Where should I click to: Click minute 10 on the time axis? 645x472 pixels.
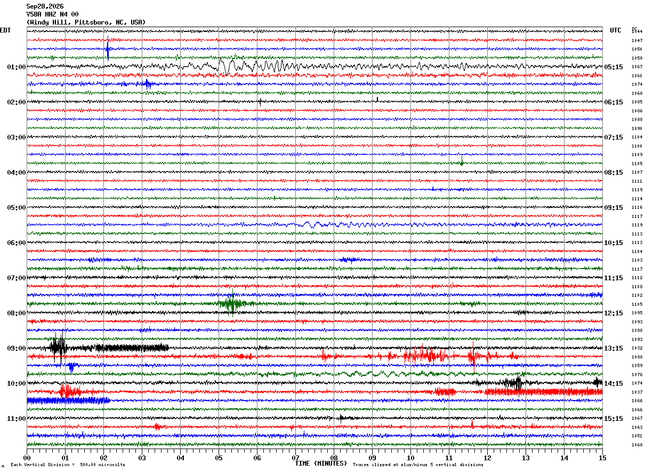tap(410, 457)
